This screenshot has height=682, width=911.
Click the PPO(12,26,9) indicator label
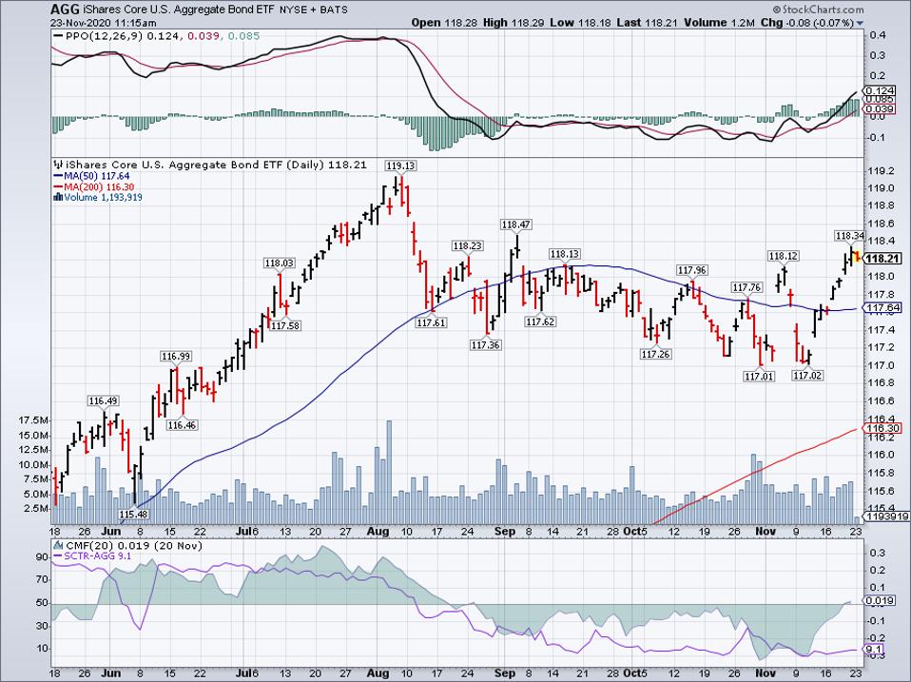[105, 36]
